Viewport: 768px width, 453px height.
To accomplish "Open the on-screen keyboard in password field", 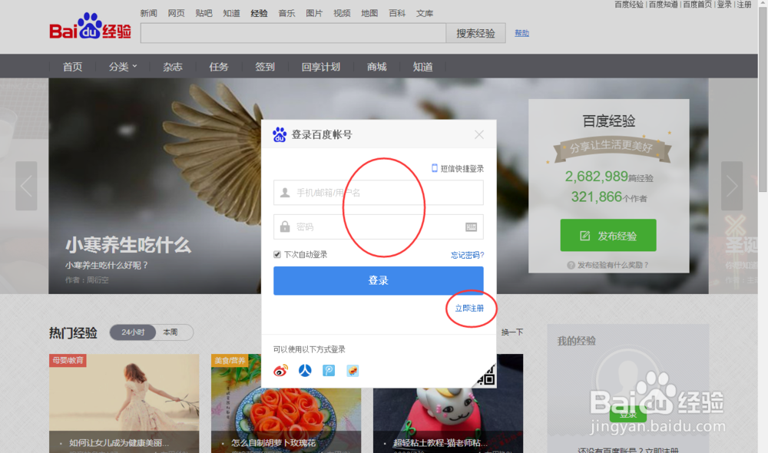I will [472, 226].
